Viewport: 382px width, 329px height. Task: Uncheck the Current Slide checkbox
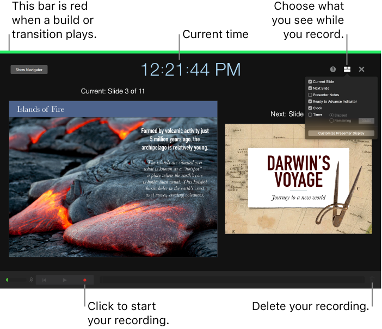click(x=310, y=81)
